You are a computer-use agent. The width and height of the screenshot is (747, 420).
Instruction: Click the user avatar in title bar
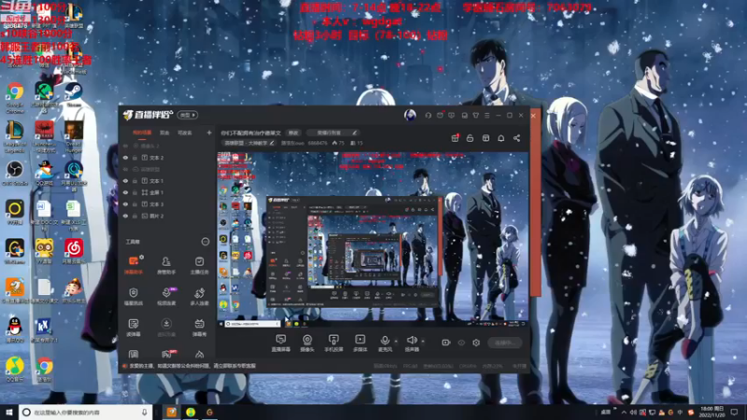coord(410,115)
